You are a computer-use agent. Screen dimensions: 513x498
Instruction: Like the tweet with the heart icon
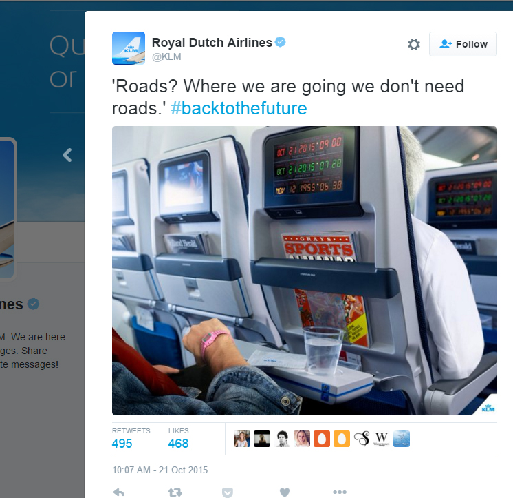point(285,492)
